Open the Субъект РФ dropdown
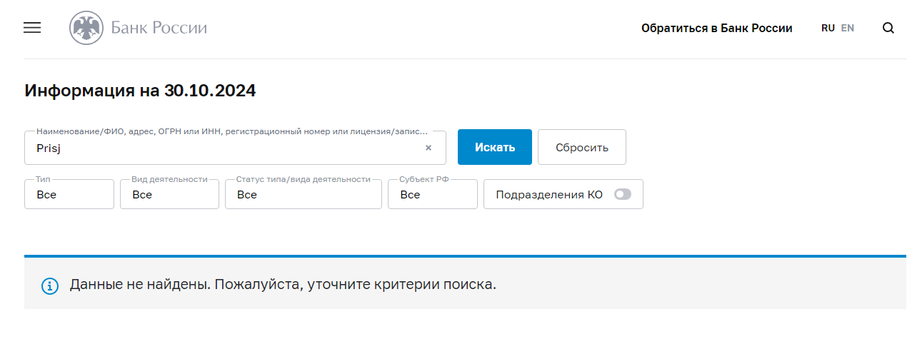Screen dimensions: 922x359 pos(433,194)
